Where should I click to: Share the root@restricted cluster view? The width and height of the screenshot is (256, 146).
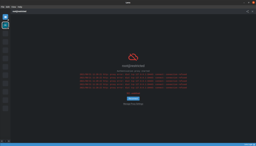pos(248,11)
